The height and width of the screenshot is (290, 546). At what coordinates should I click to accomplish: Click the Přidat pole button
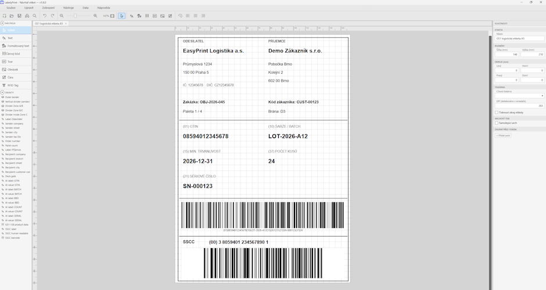(503, 135)
